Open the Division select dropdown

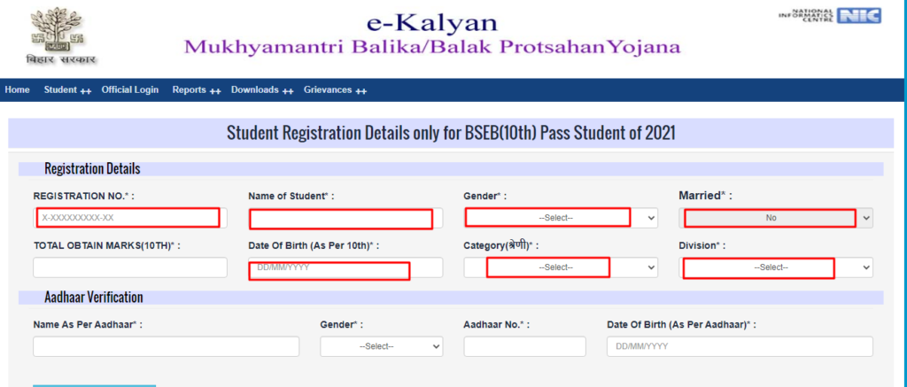coord(776,267)
